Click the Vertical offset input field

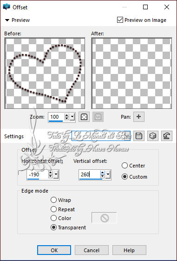pyautogui.click(x=90, y=174)
